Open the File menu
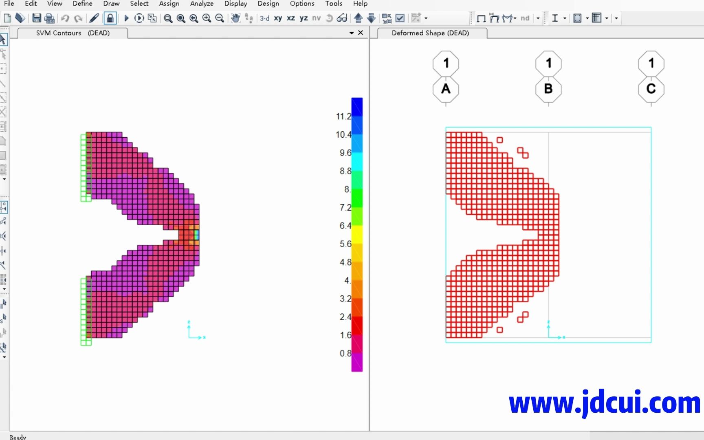The image size is (704, 440). (x=9, y=4)
